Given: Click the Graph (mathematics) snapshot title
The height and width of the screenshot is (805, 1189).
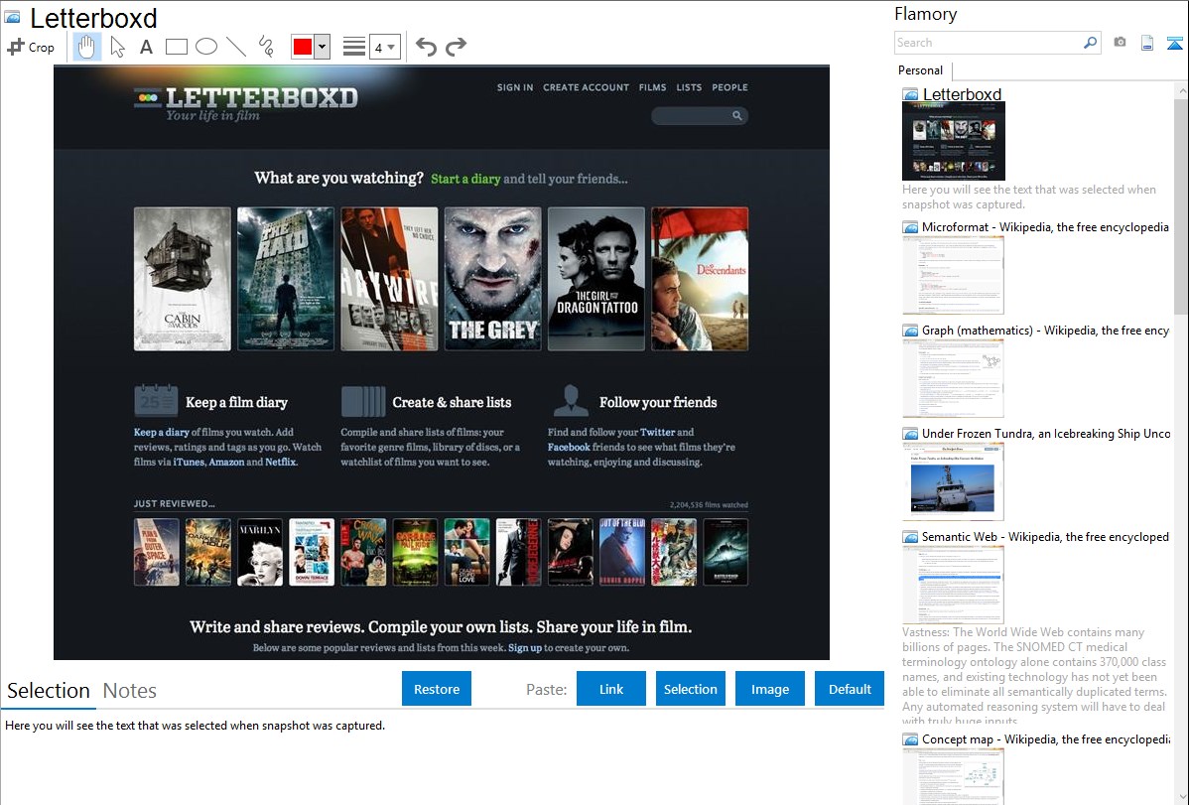Looking at the screenshot, I should pyautogui.click(x=1045, y=331).
